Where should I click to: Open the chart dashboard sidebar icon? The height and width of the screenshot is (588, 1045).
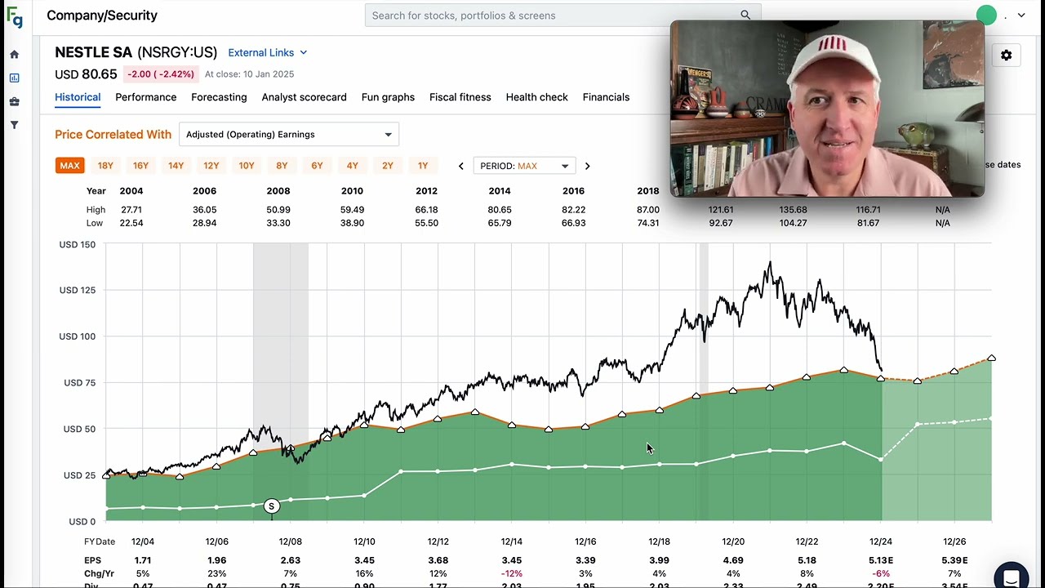pyautogui.click(x=14, y=78)
